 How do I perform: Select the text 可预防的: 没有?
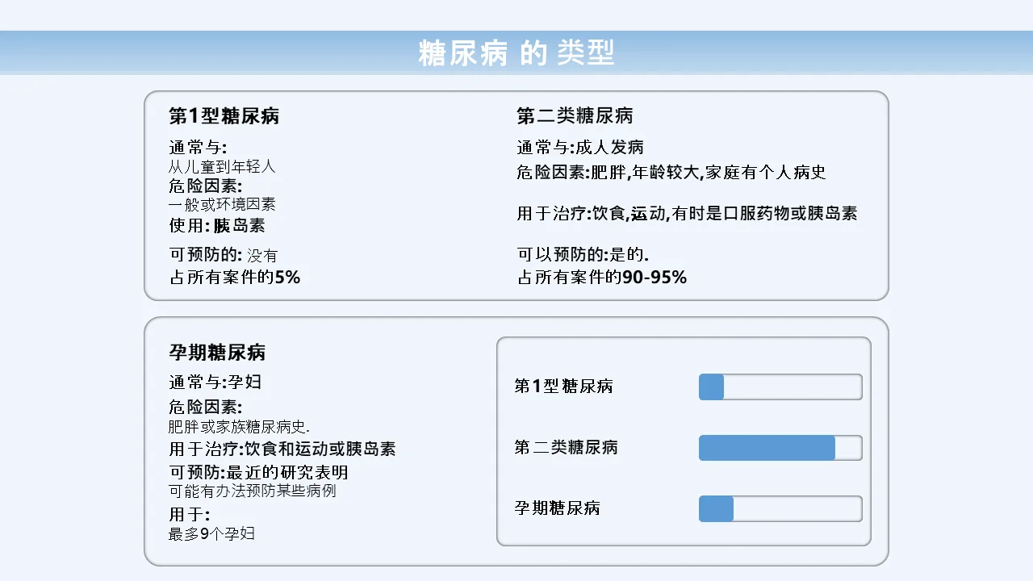[223, 255]
